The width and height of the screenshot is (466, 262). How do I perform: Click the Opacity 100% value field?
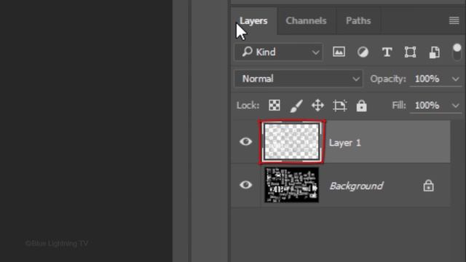[x=427, y=79]
